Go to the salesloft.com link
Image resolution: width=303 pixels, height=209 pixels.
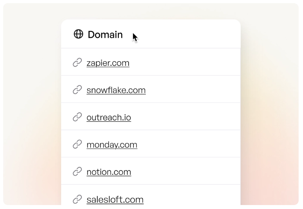[115, 199]
